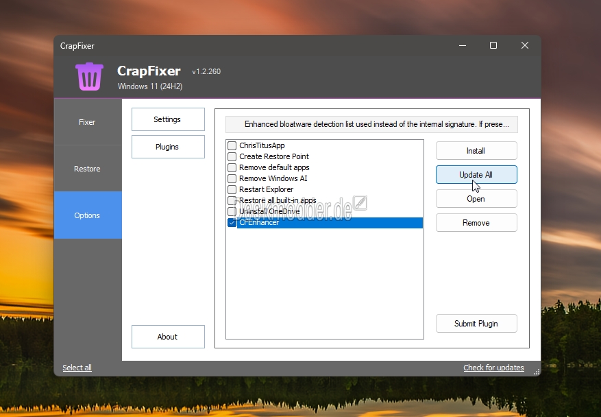Select the Restart Explorer row text
The height and width of the screenshot is (417, 601).
coord(267,189)
